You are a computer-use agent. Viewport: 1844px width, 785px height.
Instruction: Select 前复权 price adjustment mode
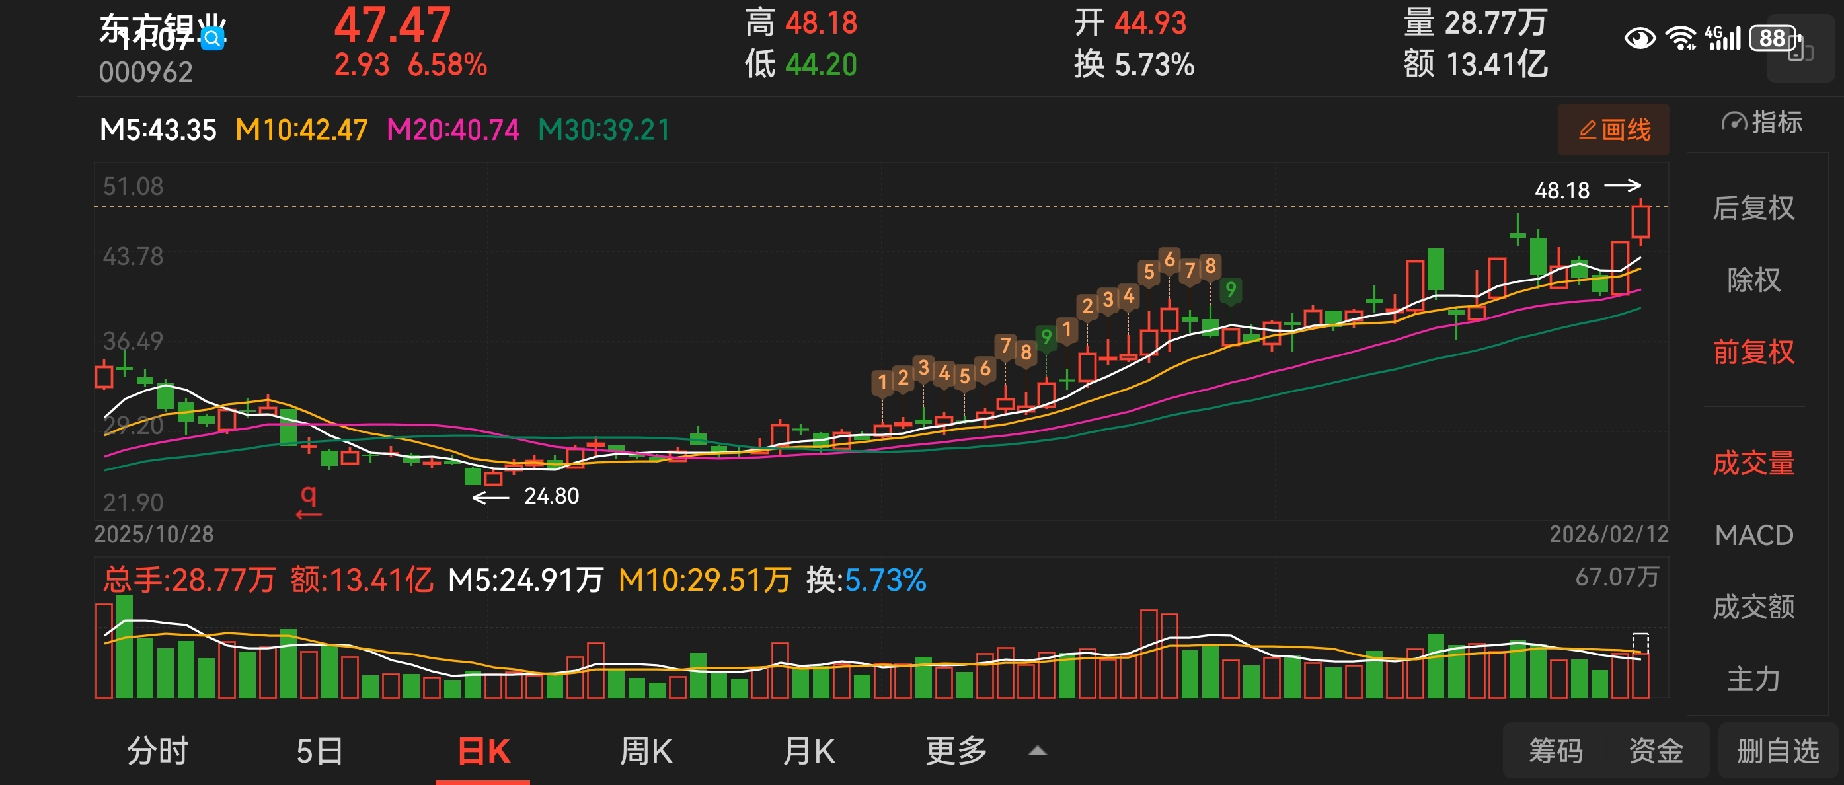pos(1753,352)
